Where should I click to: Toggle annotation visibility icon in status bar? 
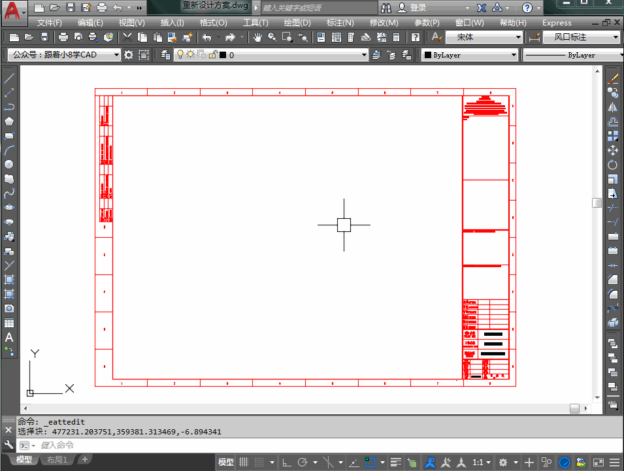click(x=430, y=463)
